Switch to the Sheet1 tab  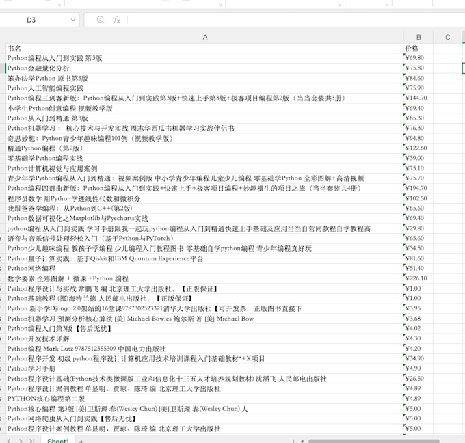coord(58,440)
